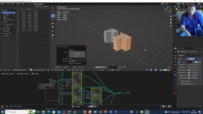Image resolution: width=203 pixels, height=114 pixels.
Task: Open the Render properties tab icon
Action: pyautogui.click(x=175, y=56)
